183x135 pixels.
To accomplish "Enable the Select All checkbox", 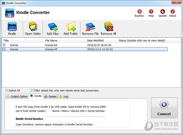I will click(x=7, y=90).
